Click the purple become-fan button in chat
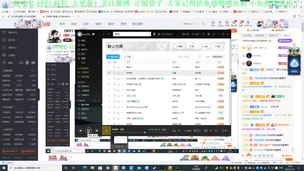The height and width of the screenshot is (171, 304). click(x=285, y=41)
